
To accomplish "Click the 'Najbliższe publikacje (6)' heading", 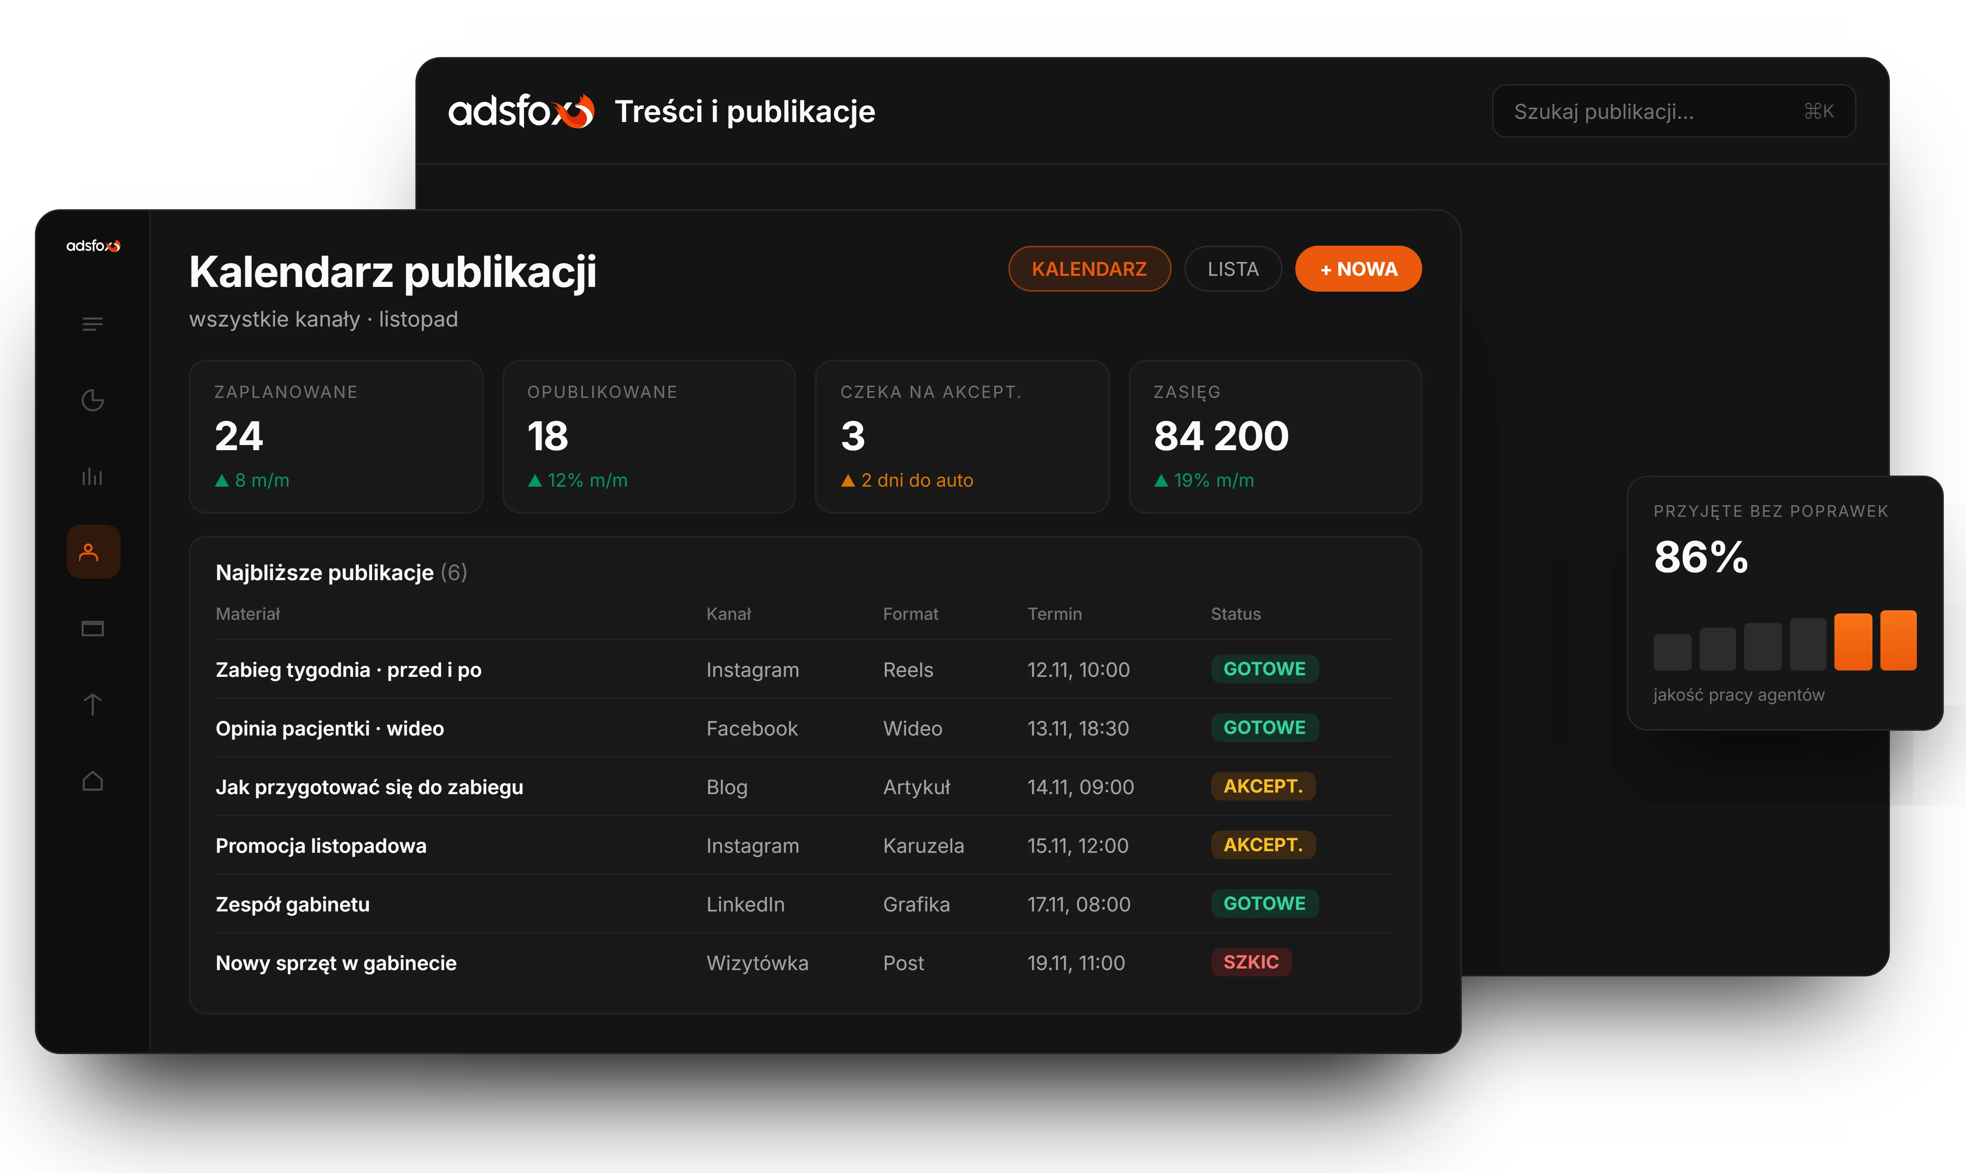I will 342,572.
